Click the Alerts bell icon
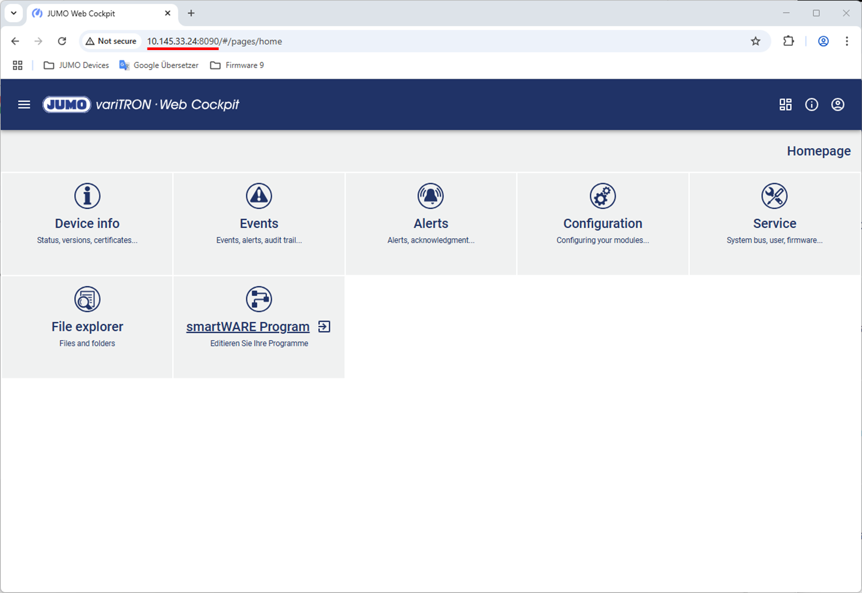 pos(430,196)
